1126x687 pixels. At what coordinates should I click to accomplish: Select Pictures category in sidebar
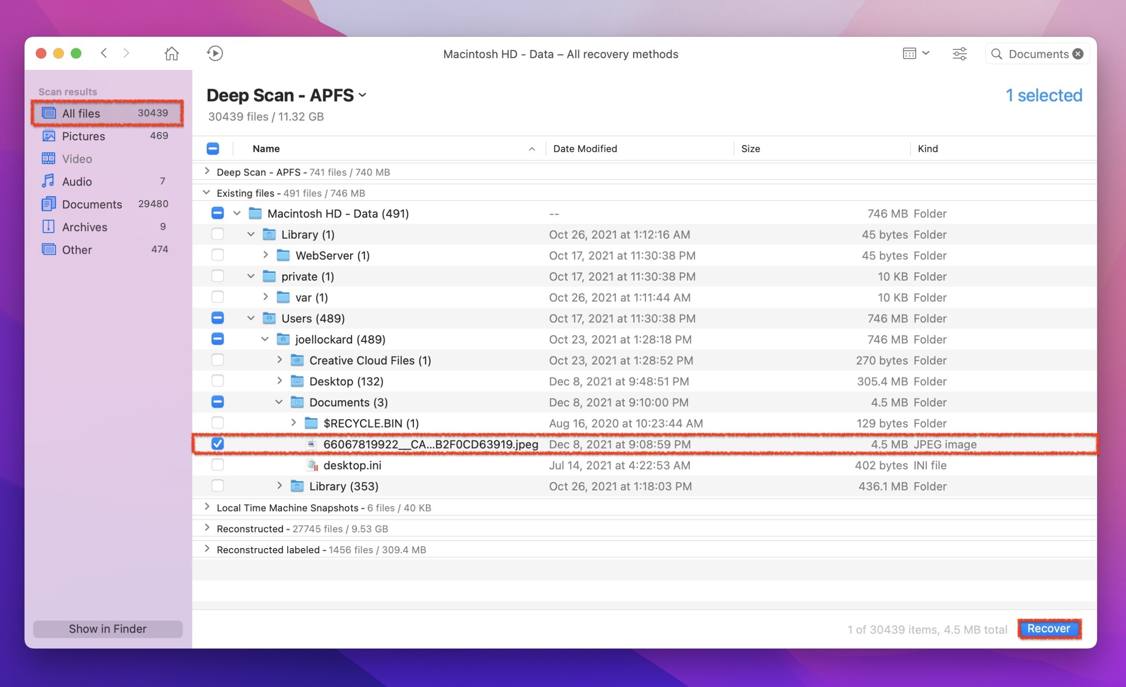107,136
